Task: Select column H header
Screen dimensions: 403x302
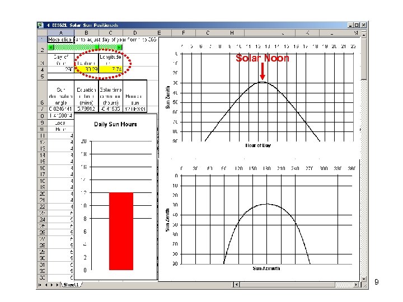Action: (x=232, y=33)
